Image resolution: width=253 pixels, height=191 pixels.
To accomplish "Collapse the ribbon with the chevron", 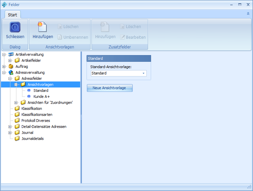I will pos(248,14).
